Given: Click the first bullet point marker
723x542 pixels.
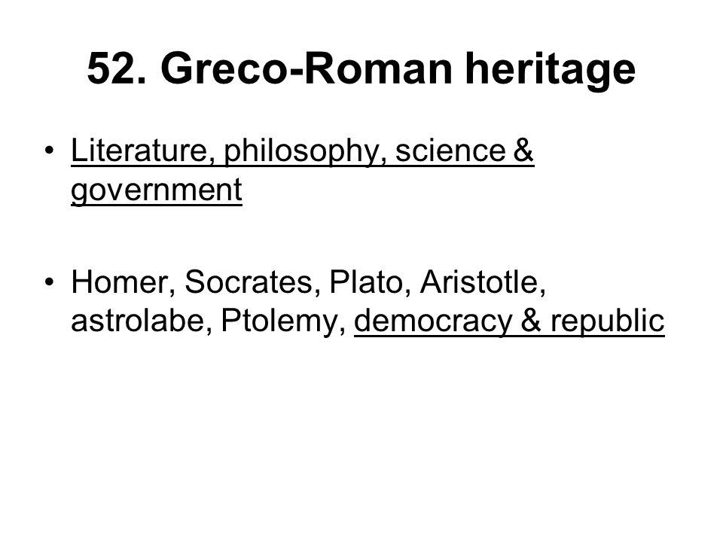Looking at the screenshot, I should pyautogui.click(x=50, y=151).
